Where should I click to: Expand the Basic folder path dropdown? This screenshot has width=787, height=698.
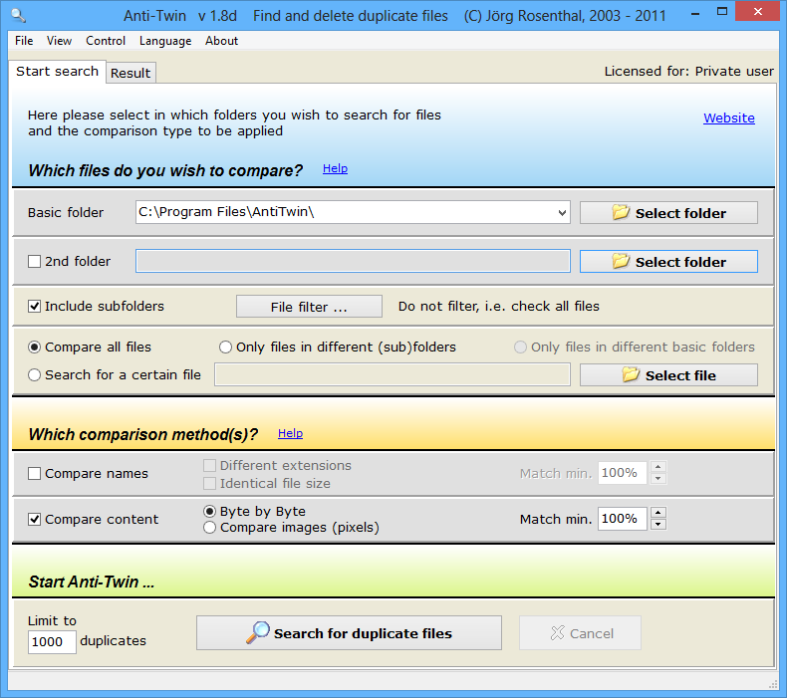[562, 213]
